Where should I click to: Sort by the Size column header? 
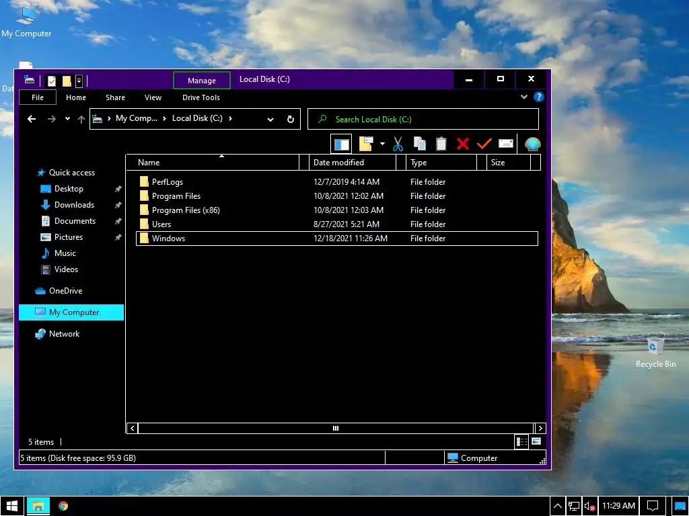coord(509,163)
